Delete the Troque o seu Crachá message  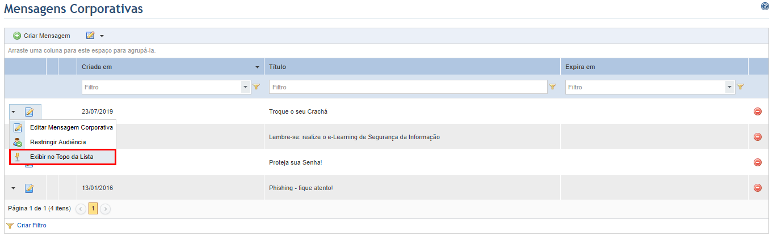(x=757, y=111)
